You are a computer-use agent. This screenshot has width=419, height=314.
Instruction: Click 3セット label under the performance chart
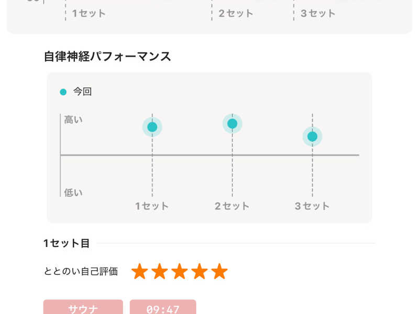click(312, 206)
